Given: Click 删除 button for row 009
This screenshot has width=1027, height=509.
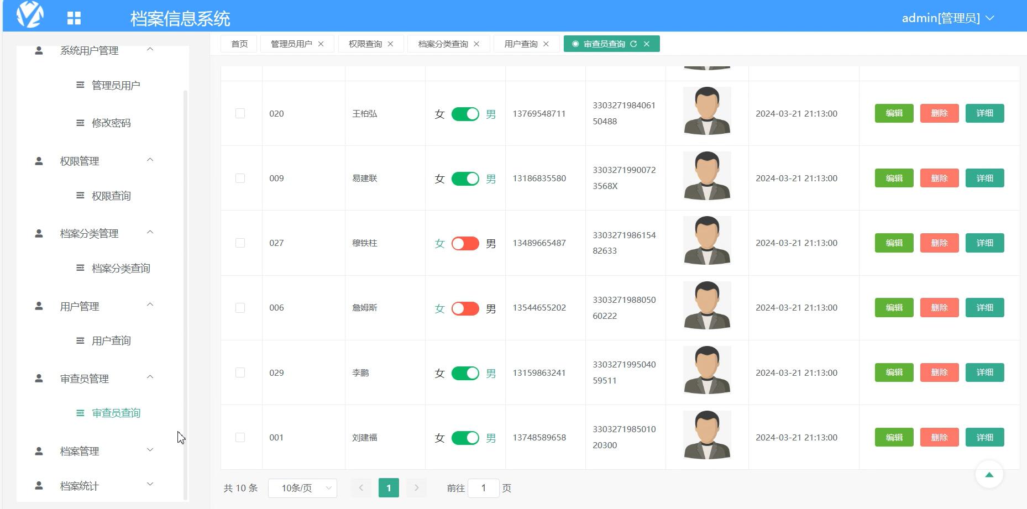Looking at the screenshot, I should pyautogui.click(x=939, y=178).
